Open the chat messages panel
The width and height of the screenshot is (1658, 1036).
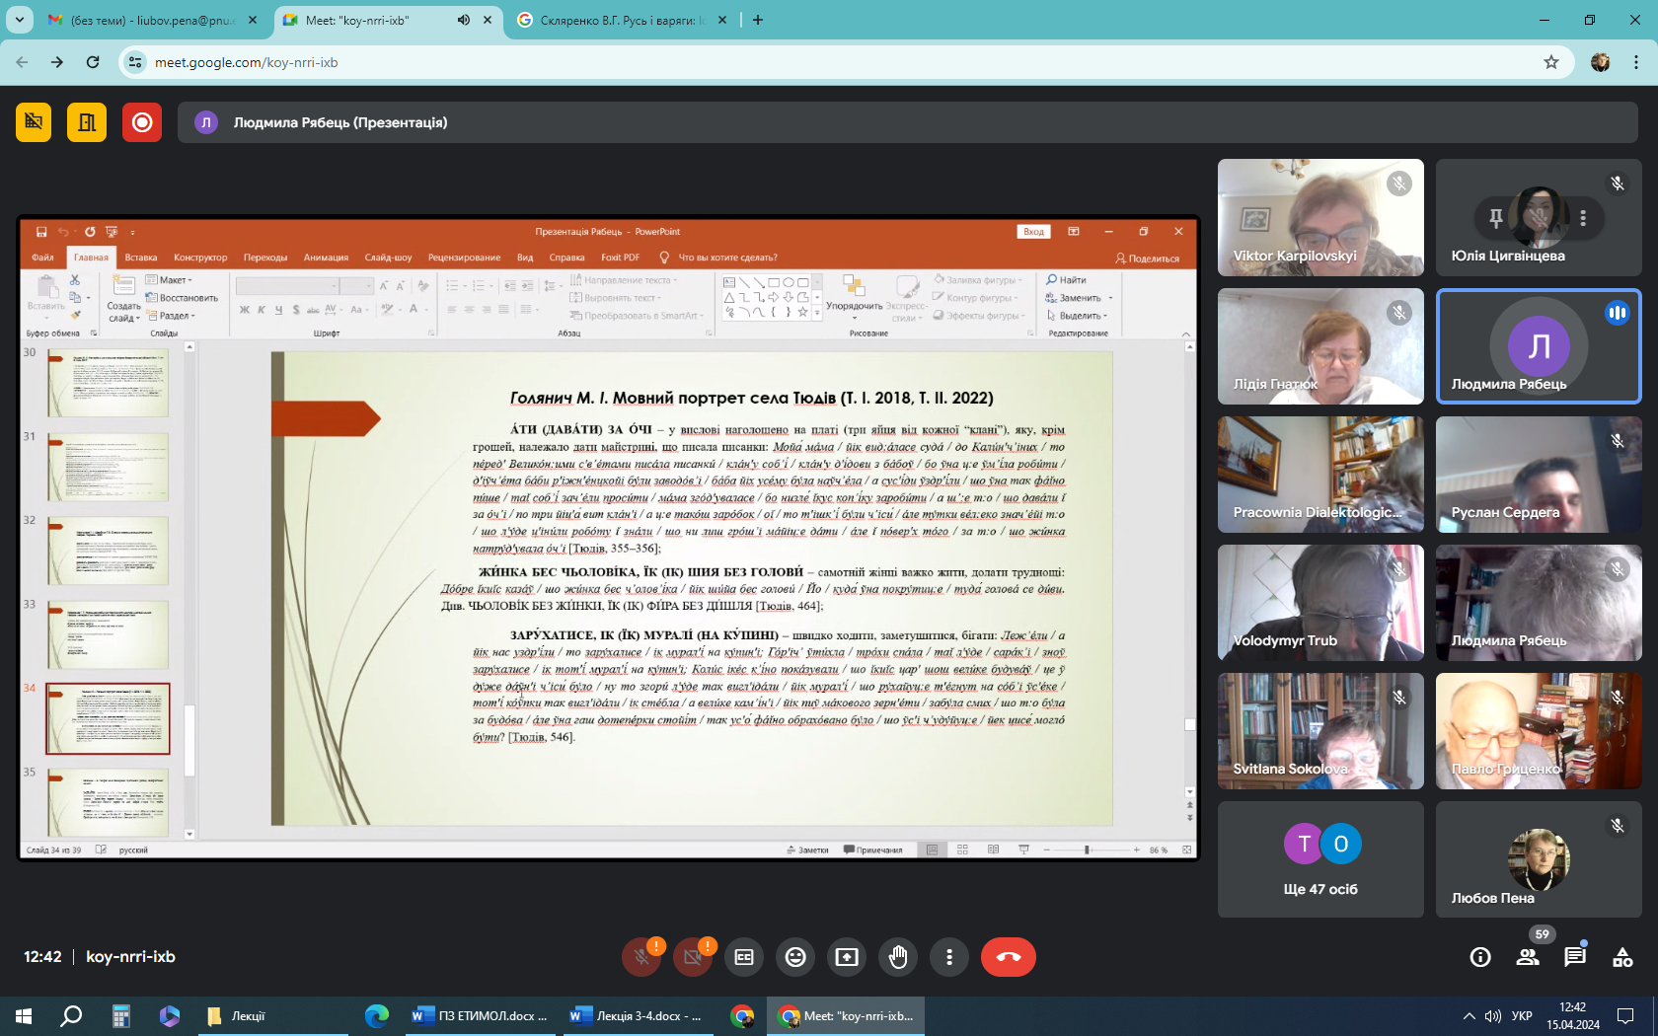tap(1575, 957)
